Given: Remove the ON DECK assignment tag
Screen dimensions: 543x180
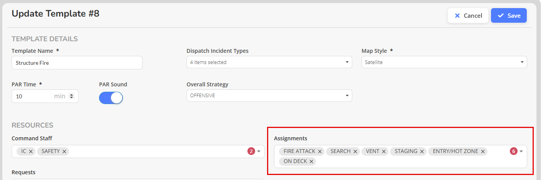Looking at the screenshot, I should (311, 161).
